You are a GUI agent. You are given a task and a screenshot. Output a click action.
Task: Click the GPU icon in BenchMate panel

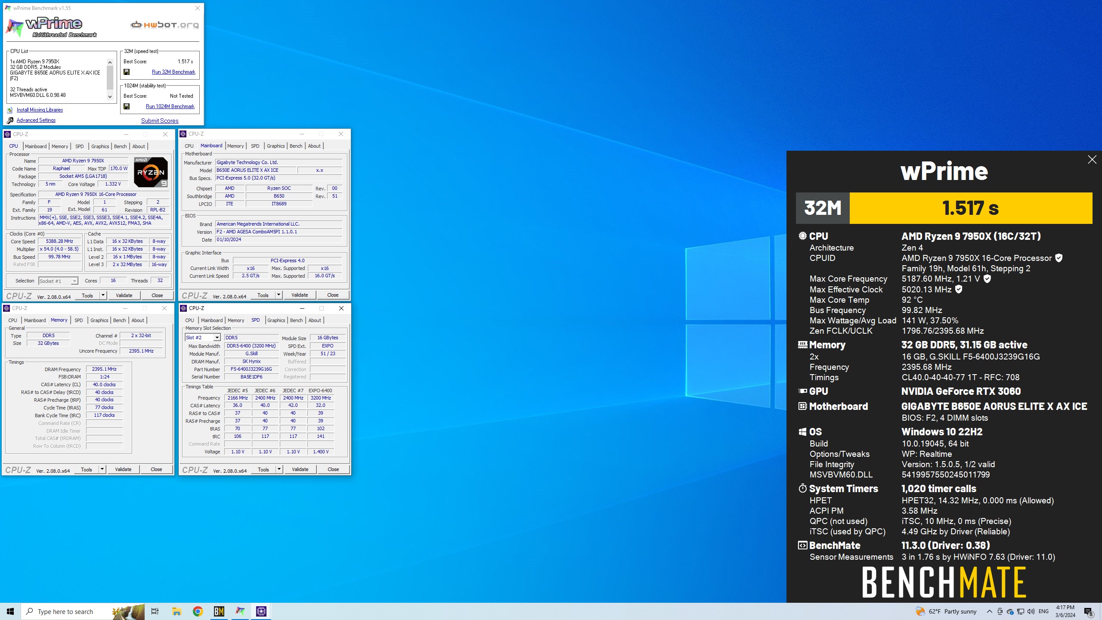pos(802,391)
